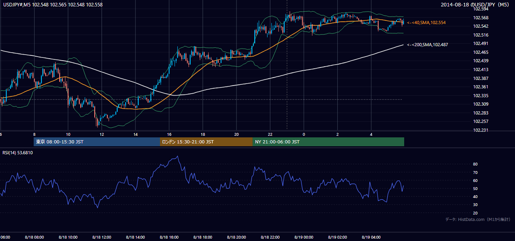This screenshot has width=515, height=241.
Task: Click RSI scale value 40
Action: click(475, 196)
